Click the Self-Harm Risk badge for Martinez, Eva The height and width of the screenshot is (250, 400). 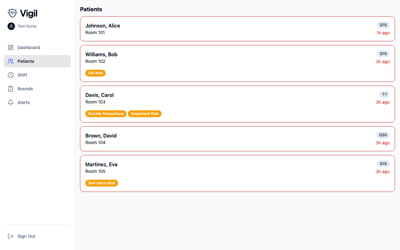(102, 183)
